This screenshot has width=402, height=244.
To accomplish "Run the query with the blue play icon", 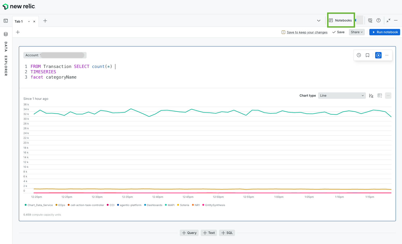I will (378, 55).
